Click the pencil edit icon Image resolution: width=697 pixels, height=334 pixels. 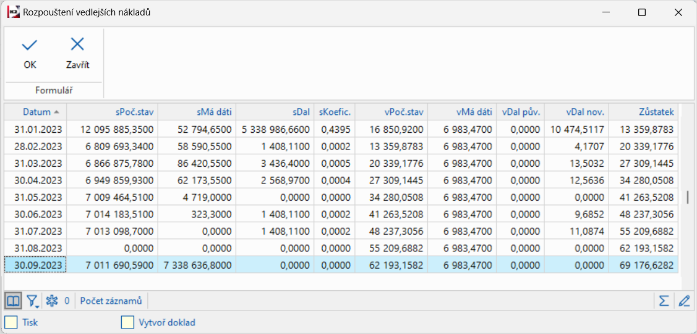[x=683, y=301]
